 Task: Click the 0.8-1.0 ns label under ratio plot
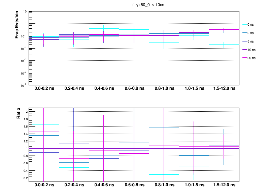click(x=164, y=186)
